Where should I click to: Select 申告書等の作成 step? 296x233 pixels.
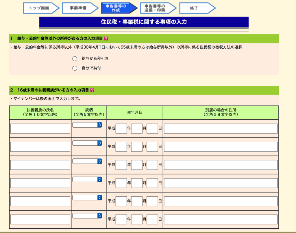pyautogui.click(x=119, y=8)
